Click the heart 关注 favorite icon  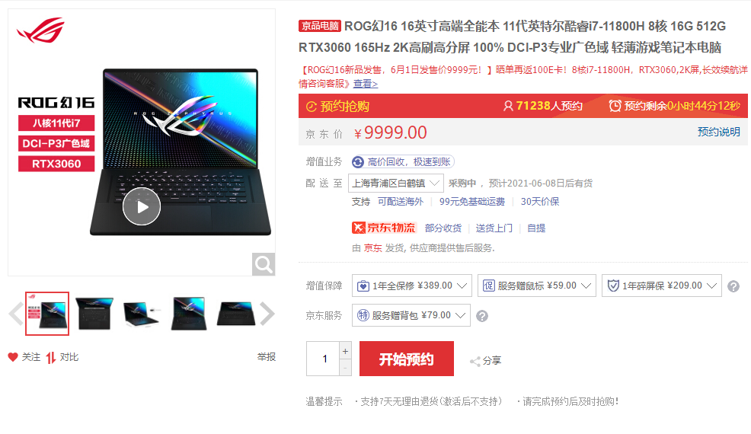(13, 357)
